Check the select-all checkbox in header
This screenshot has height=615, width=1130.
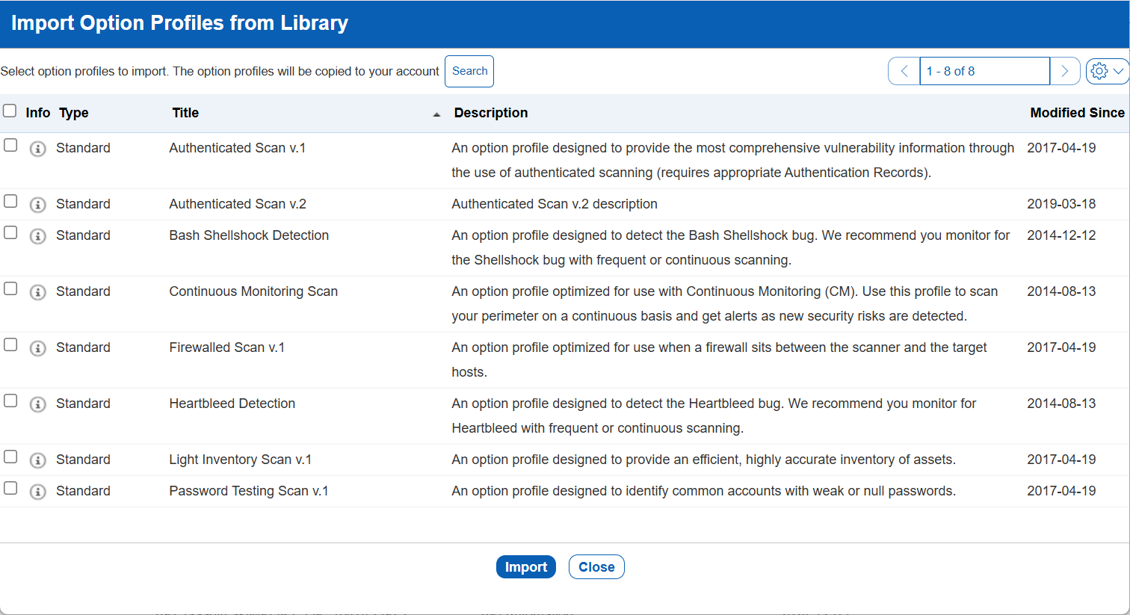[x=10, y=111]
